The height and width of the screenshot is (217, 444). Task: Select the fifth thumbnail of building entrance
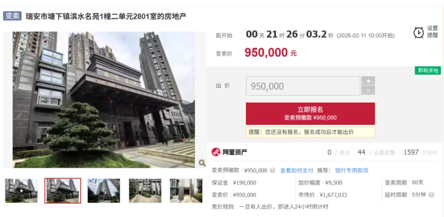186,190
